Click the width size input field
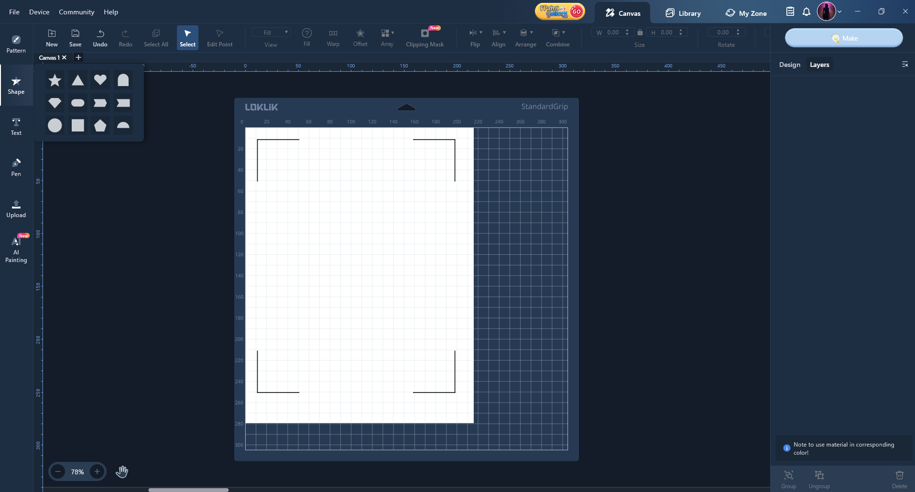Viewport: 915px width, 492px height. pyautogui.click(x=613, y=33)
